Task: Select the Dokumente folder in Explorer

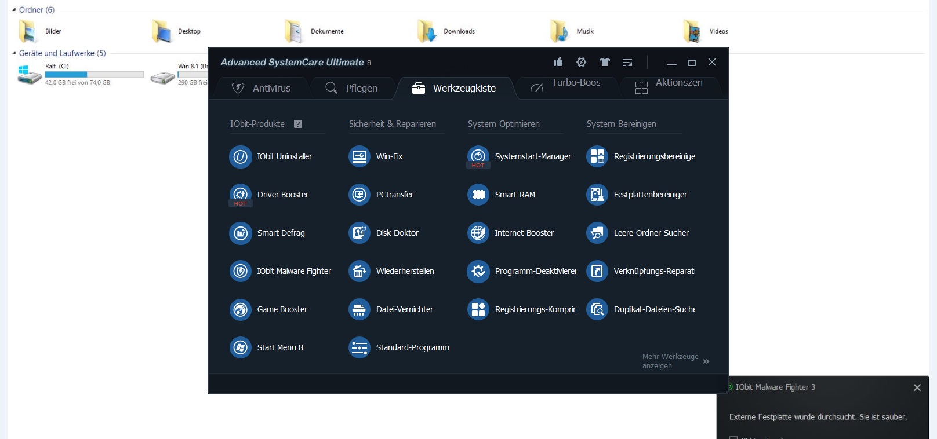Action: 314,31
